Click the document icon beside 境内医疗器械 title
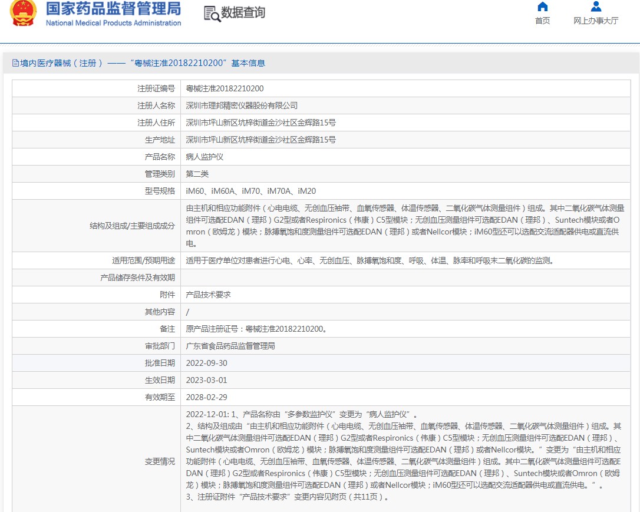Viewport: 640px width, 512px height. [x=15, y=63]
